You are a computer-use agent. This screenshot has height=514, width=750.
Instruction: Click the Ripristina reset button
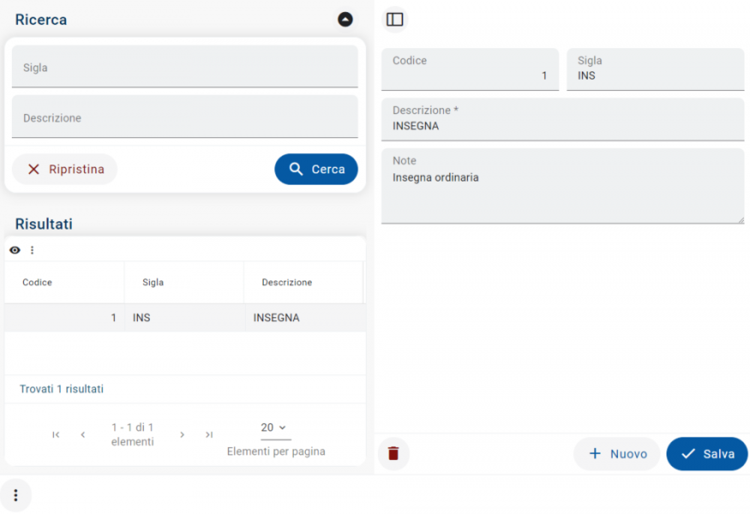click(65, 169)
